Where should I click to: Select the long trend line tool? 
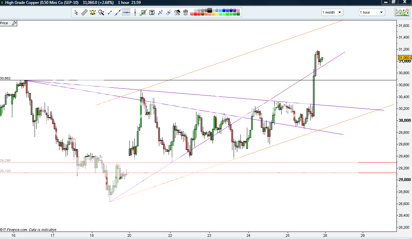pyautogui.click(x=118, y=12)
